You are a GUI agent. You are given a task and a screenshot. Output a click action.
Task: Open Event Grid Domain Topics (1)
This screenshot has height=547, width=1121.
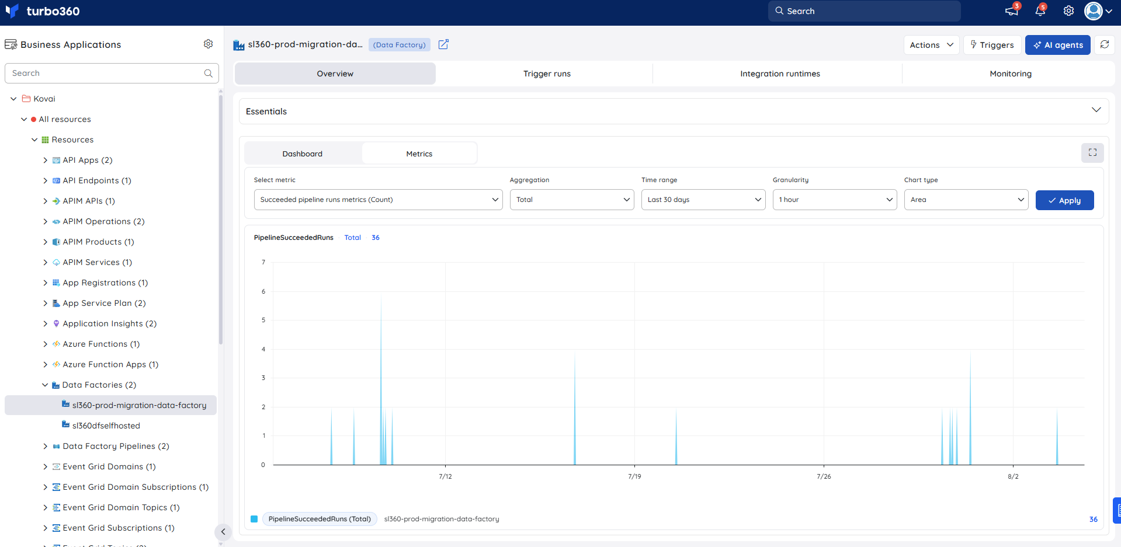[x=121, y=507]
